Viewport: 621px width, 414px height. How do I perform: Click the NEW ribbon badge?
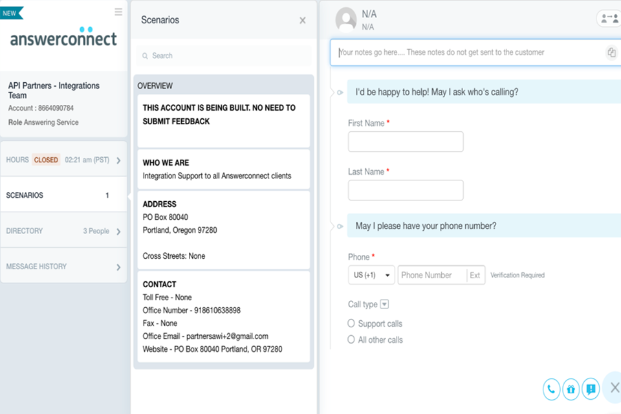coord(12,13)
